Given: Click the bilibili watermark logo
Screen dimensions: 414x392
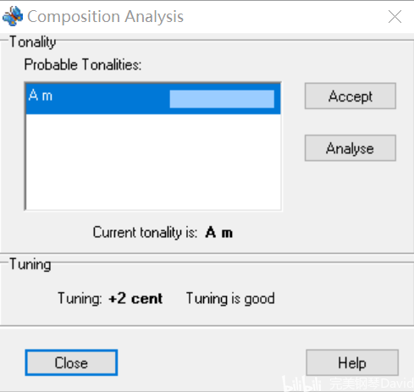Looking at the screenshot, I should (x=302, y=384).
